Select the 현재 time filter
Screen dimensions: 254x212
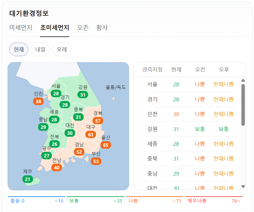point(19,50)
